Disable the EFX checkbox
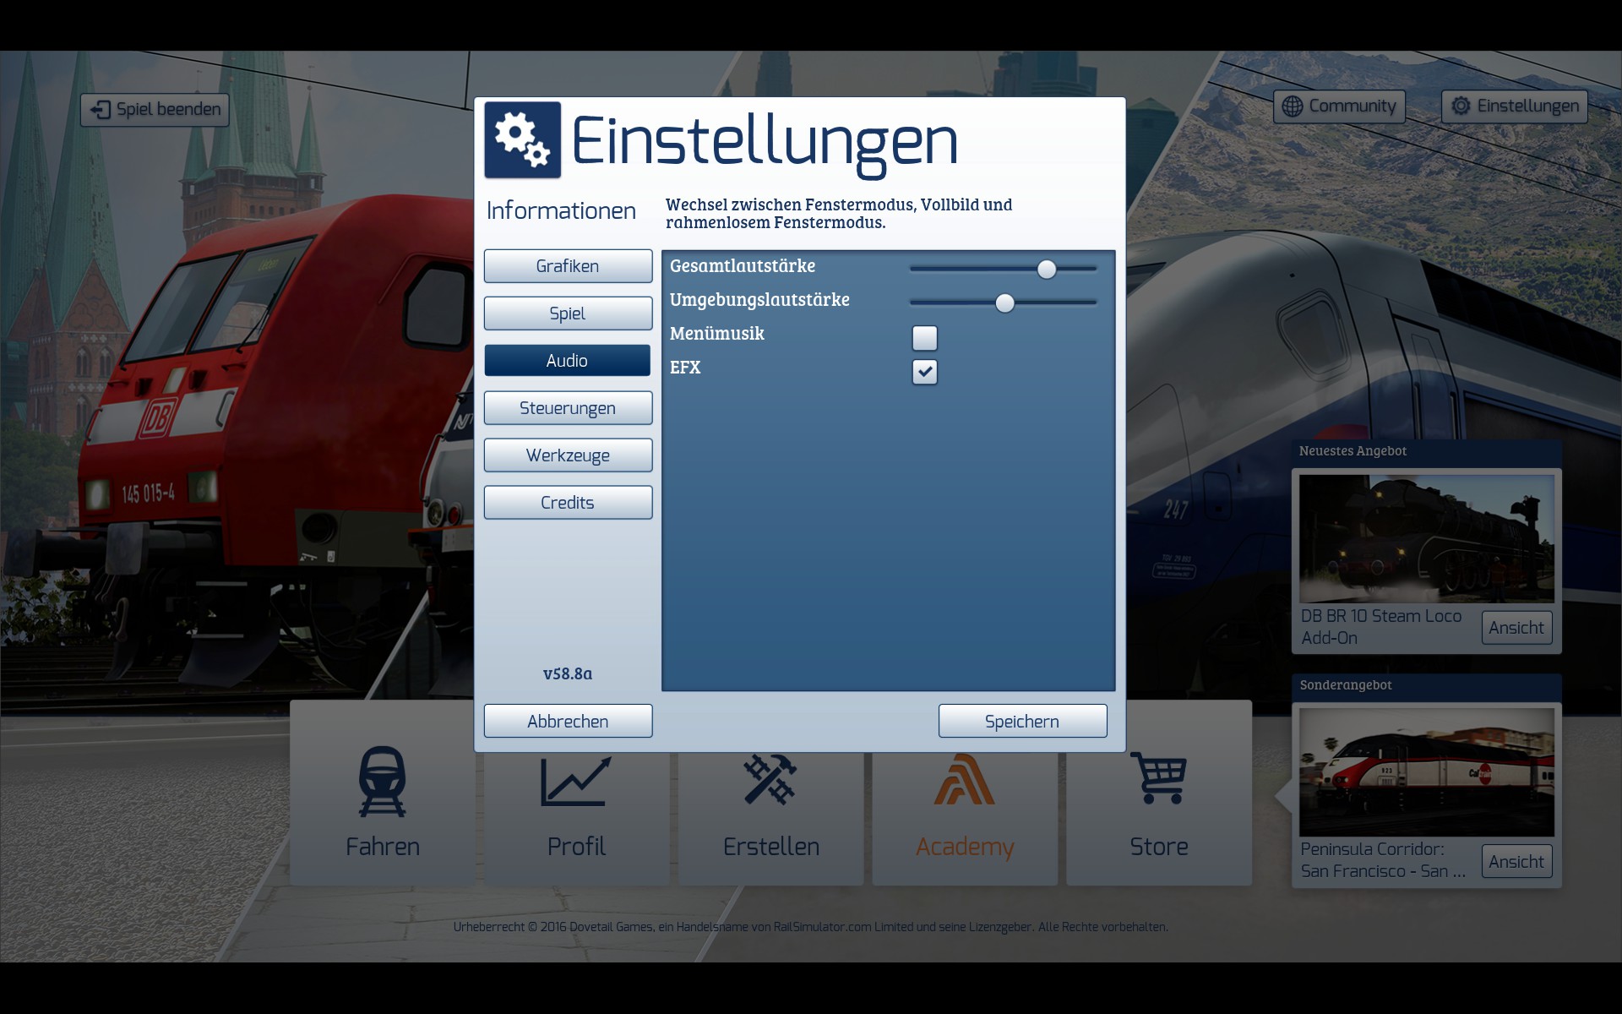The image size is (1622, 1014). tap(924, 372)
